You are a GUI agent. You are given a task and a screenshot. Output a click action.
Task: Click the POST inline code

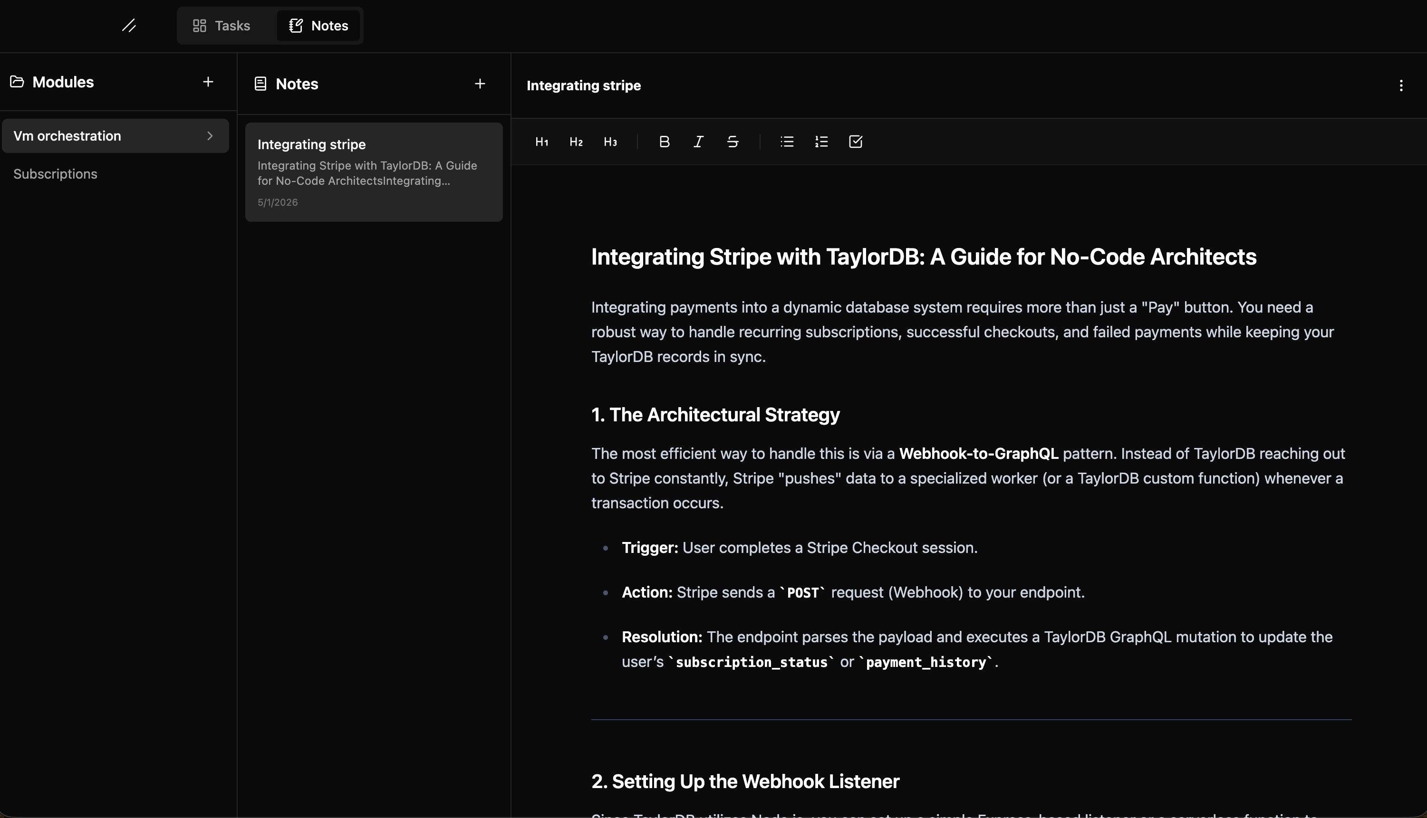tap(802, 593)
